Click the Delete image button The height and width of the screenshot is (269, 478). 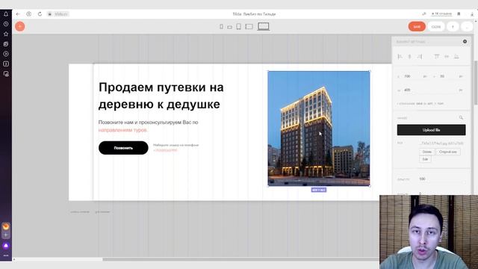coord(426,152)
